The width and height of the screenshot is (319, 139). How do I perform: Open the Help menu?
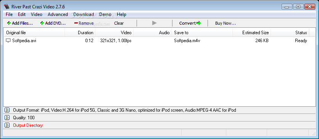pyautogui.click(x=121, y=14)
